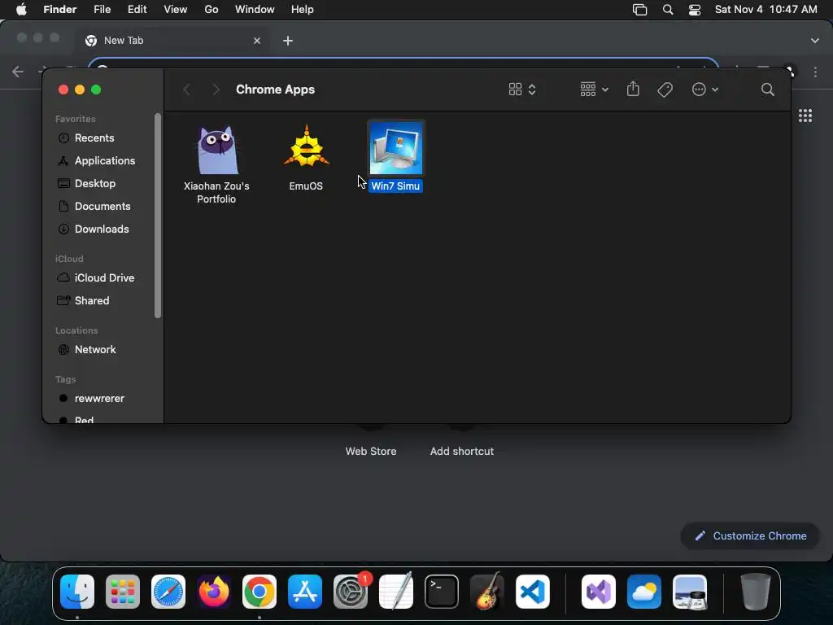Open Visual Studio from the Dock
The image size is (833, 625).
pyautogui.click(x=599, y=592)
